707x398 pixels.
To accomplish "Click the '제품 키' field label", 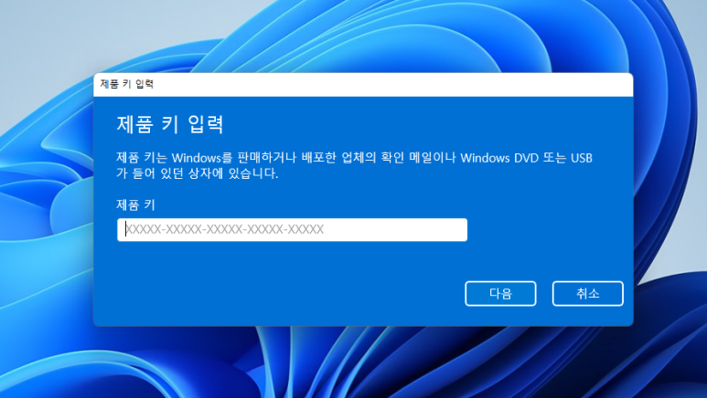I will click(x=135, y=204).
